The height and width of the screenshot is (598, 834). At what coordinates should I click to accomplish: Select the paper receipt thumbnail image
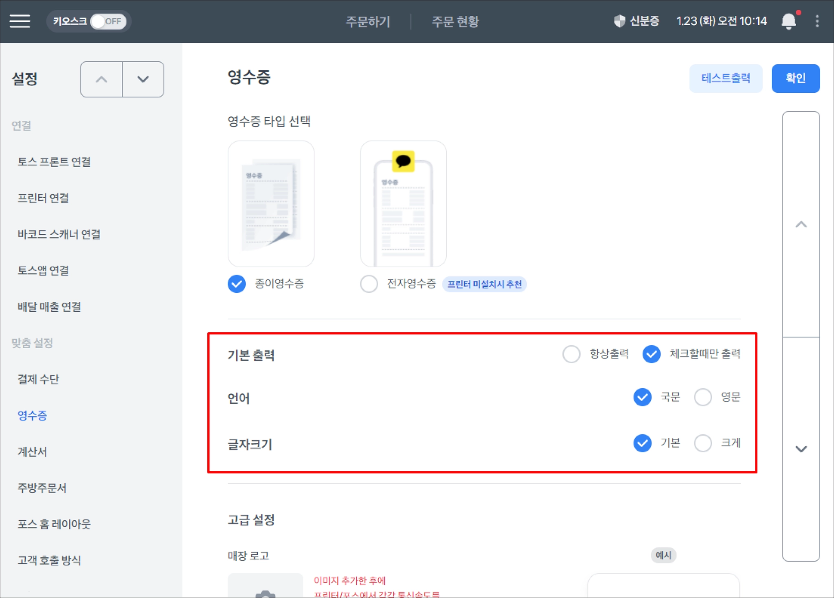(x=271, y=203)
